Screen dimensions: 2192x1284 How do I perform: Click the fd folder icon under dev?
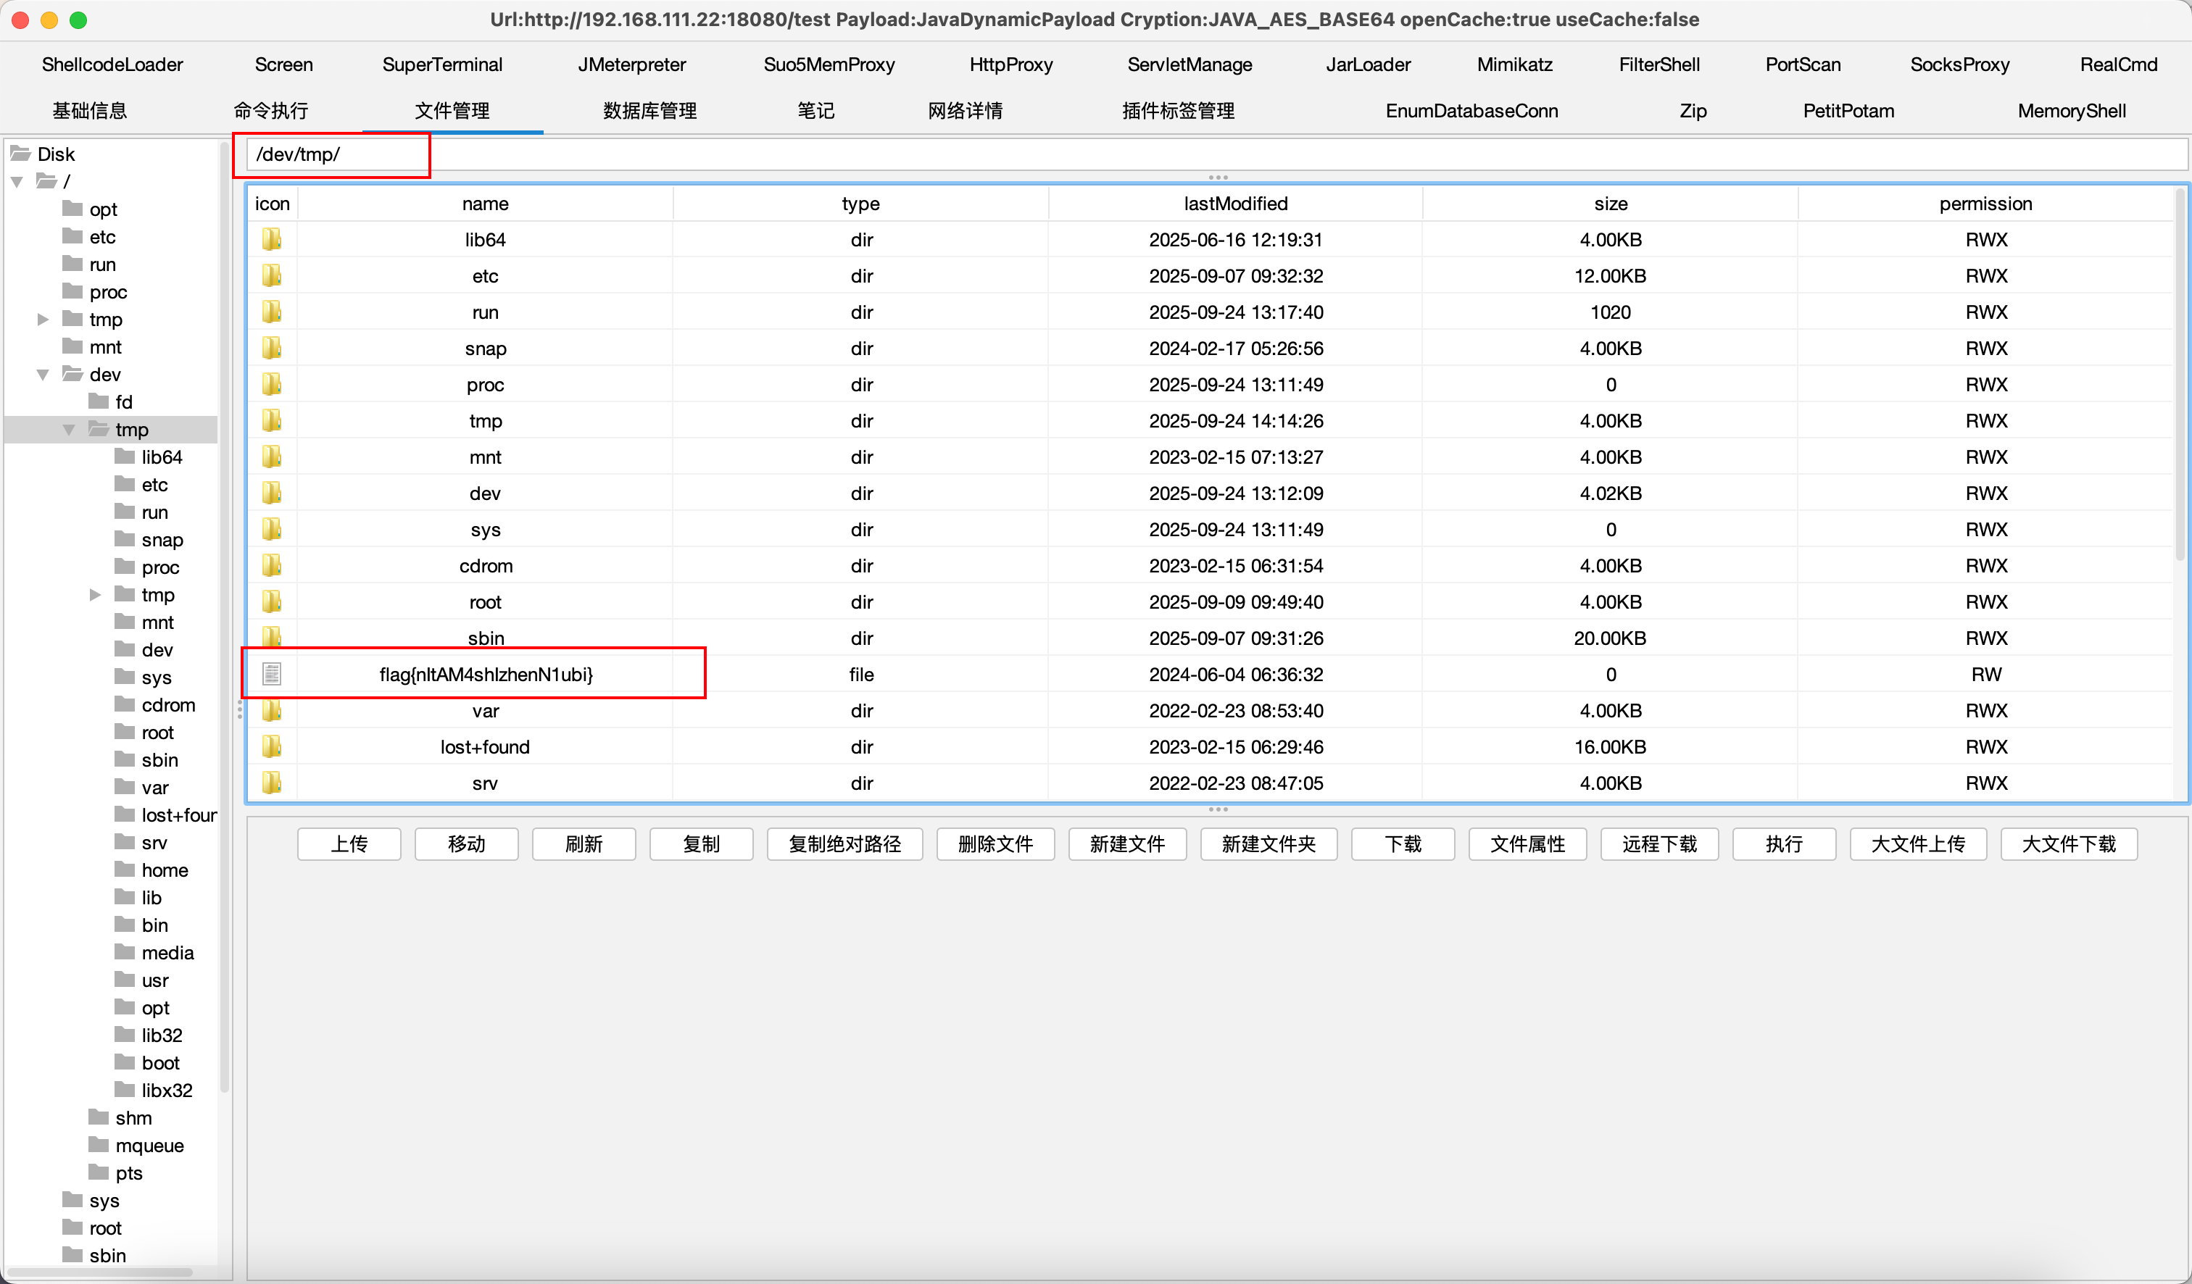(x=99, y=401)
